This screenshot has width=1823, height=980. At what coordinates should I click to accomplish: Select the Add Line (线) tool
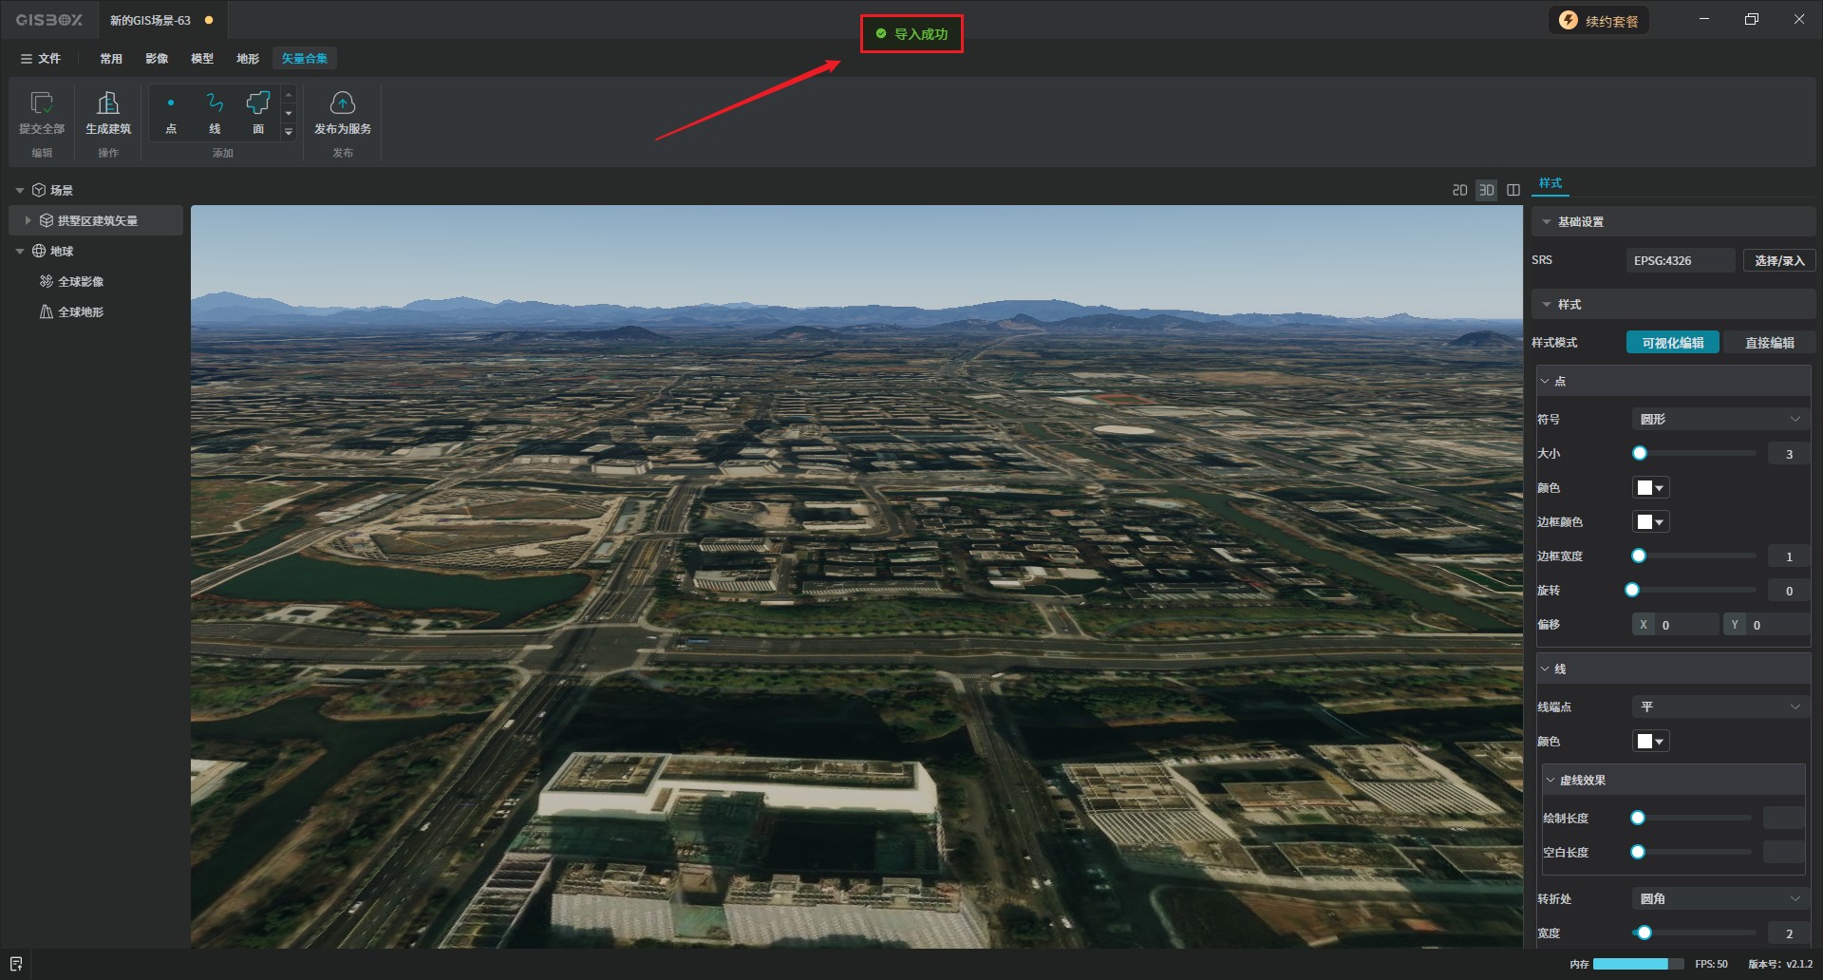215,104
